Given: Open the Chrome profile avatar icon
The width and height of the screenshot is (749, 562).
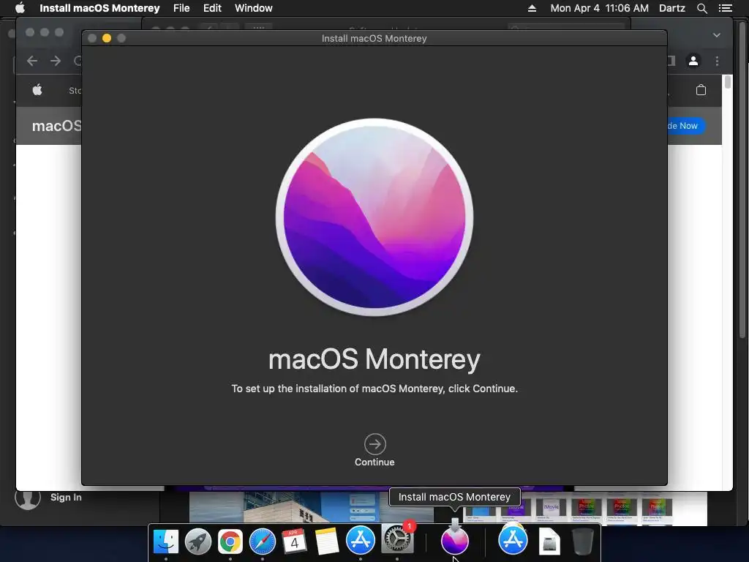Looking at the screenshot, I should coord(693,61).
